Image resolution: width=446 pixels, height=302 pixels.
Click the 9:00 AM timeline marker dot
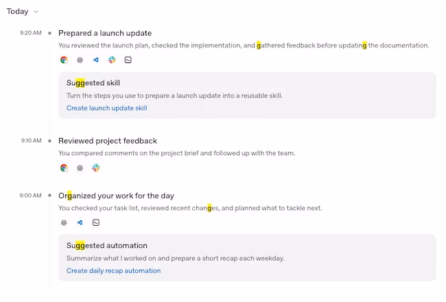point(50,196)
